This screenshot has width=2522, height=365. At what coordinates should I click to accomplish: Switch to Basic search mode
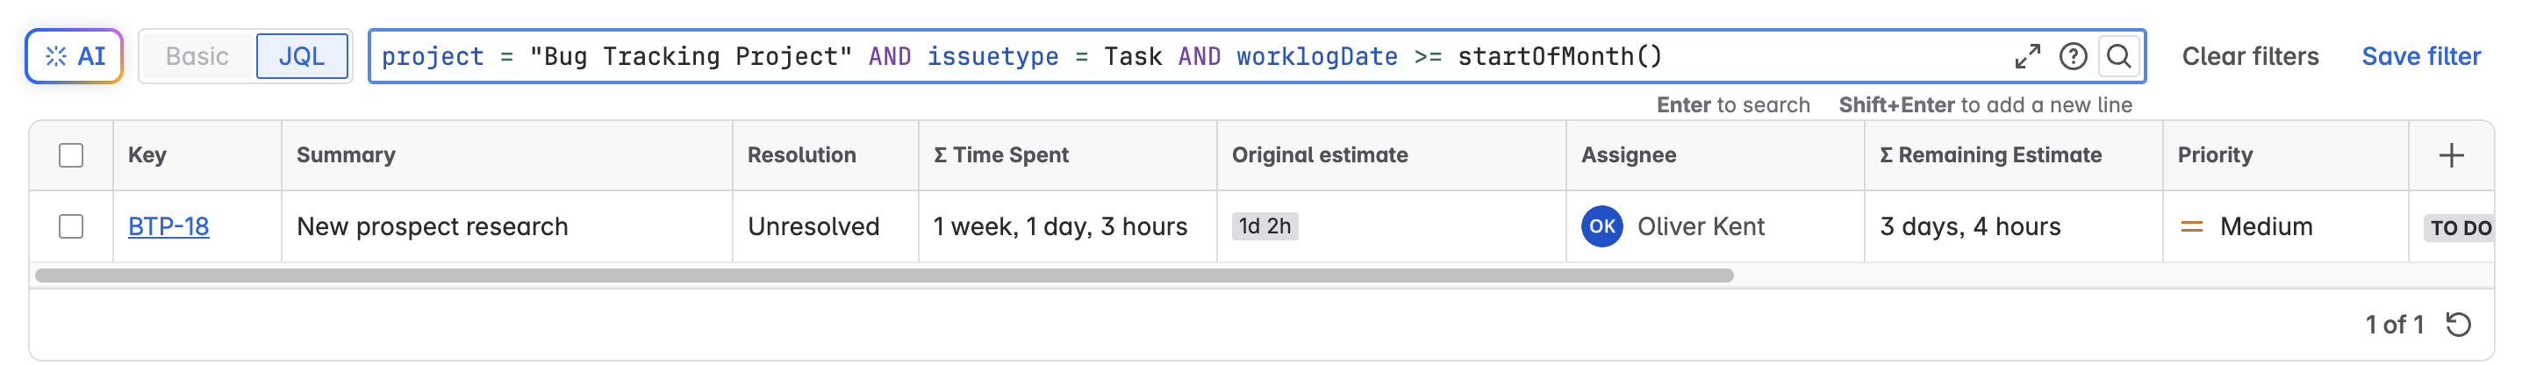(197, 57)
